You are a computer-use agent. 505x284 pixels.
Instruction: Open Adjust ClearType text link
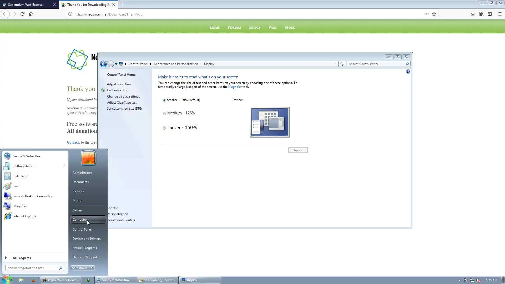122,103
